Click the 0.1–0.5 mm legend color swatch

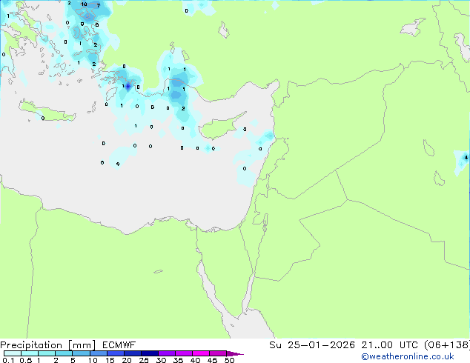tap(13, 353)
